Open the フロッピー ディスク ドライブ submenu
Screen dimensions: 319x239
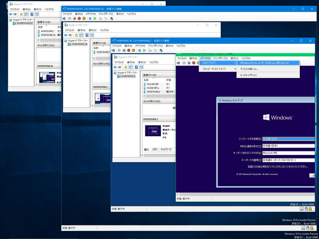(218, 69)
